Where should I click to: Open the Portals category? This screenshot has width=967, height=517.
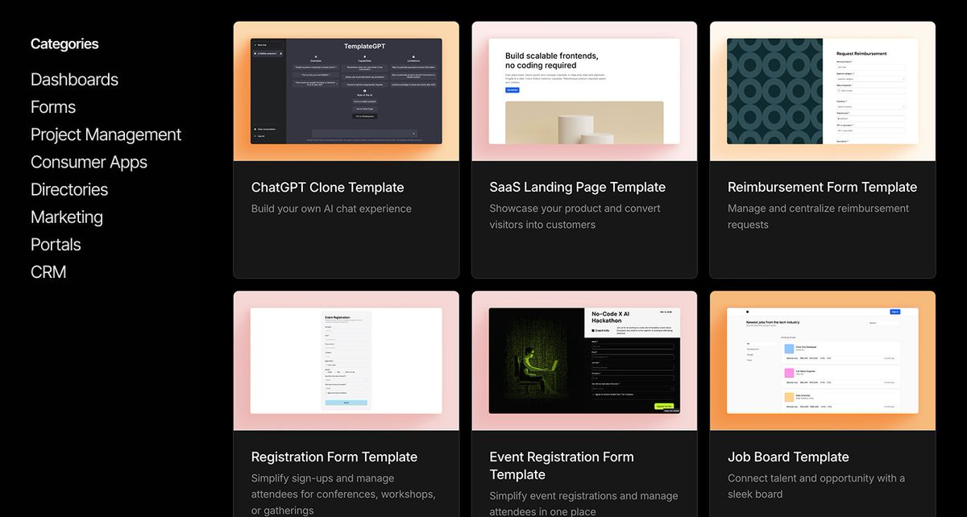coord(56,244)
